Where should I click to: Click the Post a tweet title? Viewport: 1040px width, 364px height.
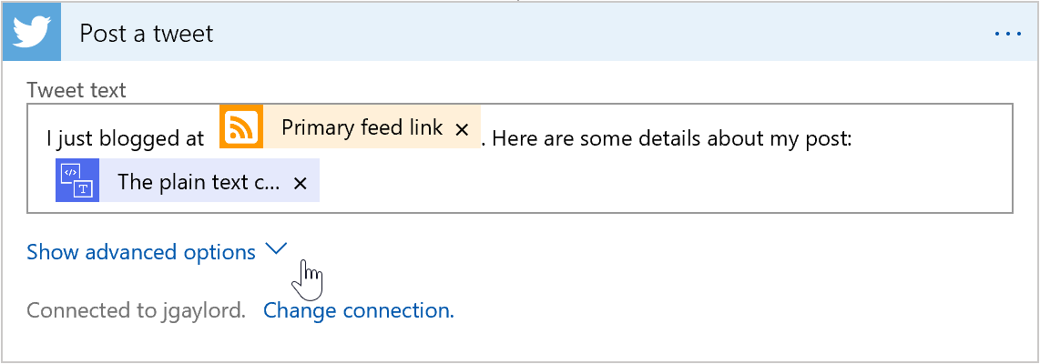point(147,33)
